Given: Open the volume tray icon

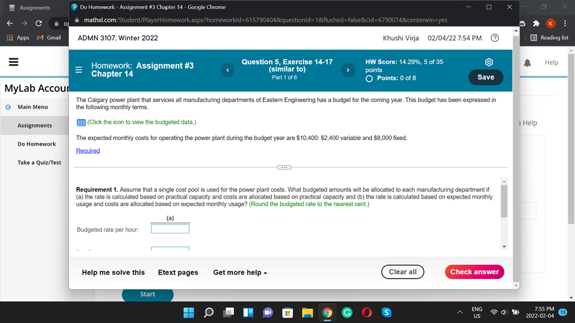Looking at the screenshot, I should click(505, 312).
